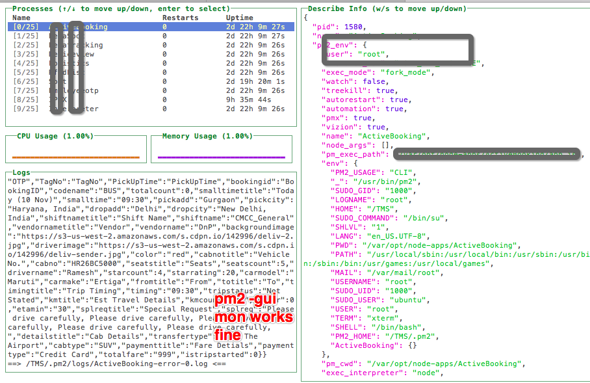Viewport: 590px width, 383px height.
Task: Click the "exec_interpreter": "node" line
Action: coord(382,373)
